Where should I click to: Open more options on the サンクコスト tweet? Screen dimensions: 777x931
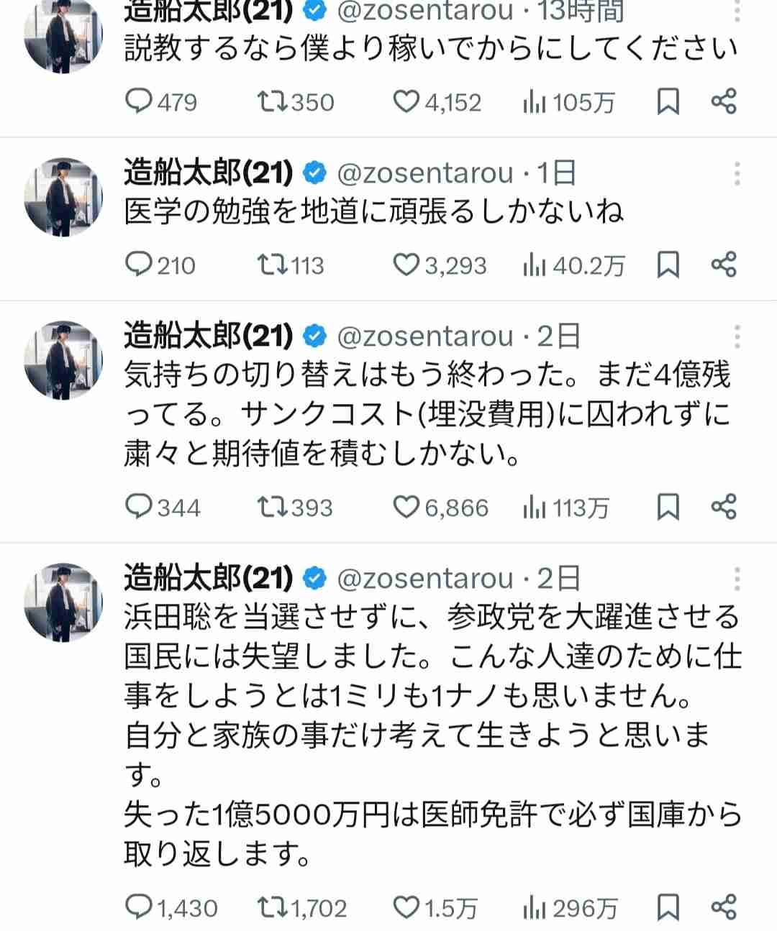point(737,336)
